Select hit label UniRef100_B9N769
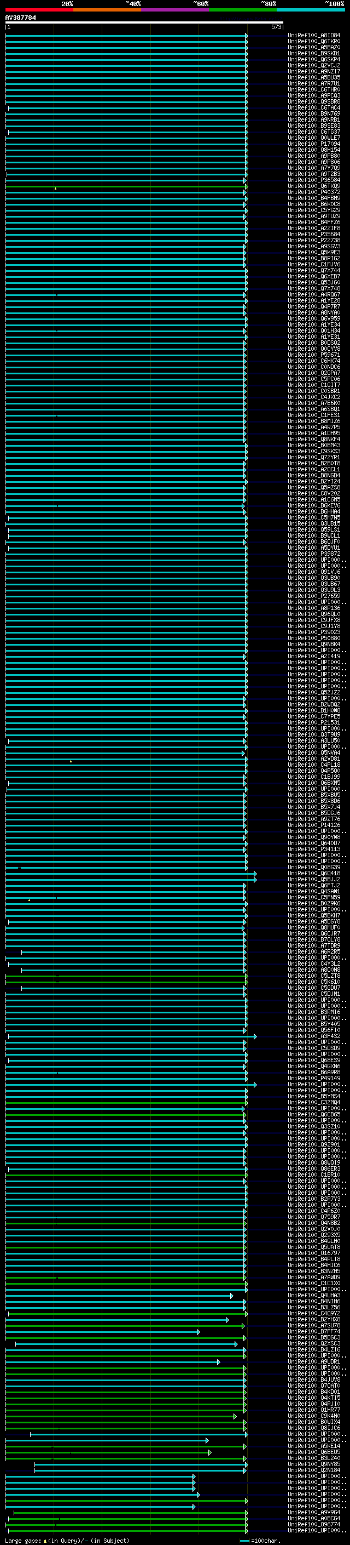Image resolution: width=350 pixels, height=1545 pixels. click(314, 114)
